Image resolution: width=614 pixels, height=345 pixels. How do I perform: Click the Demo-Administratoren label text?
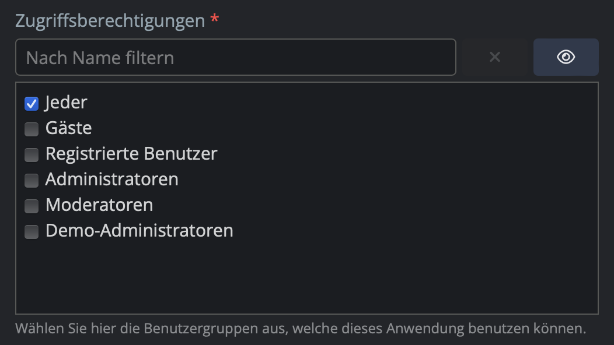tap(139, 231)
